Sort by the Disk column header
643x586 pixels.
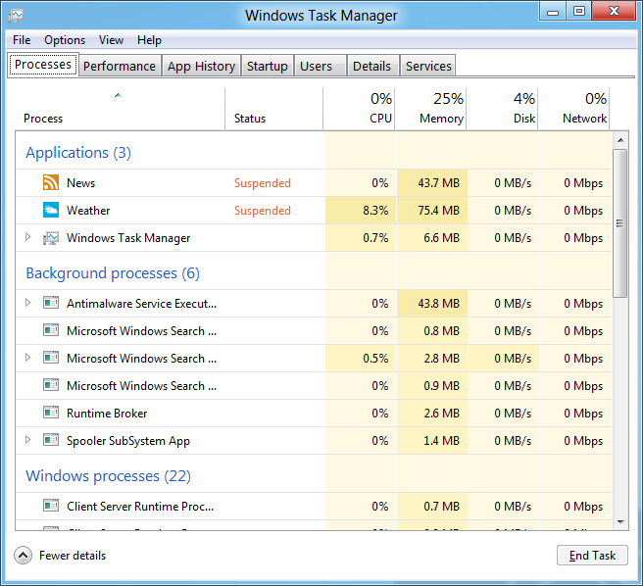pos(502,108)
